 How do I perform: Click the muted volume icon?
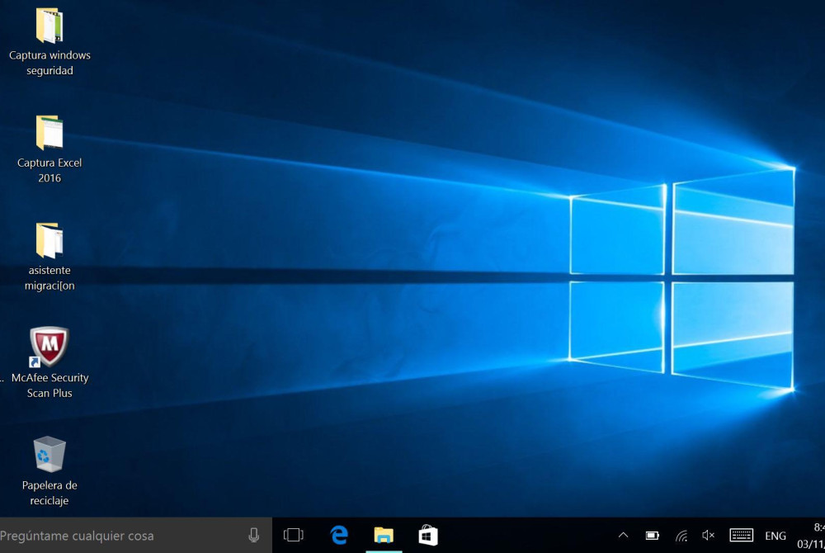[708, 535]
